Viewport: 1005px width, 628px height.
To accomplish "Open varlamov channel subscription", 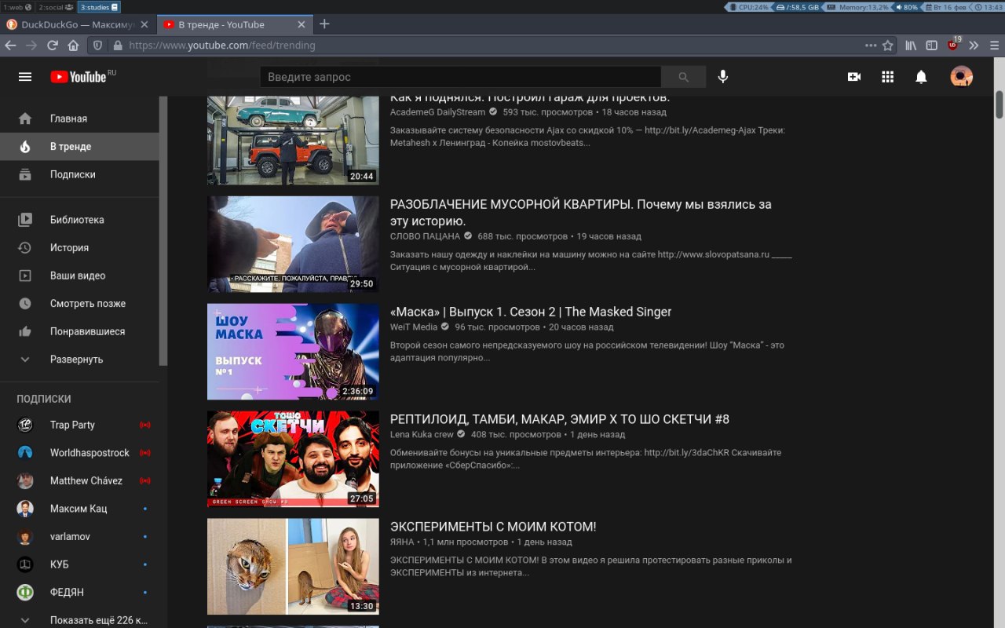I will pos(79,537).
